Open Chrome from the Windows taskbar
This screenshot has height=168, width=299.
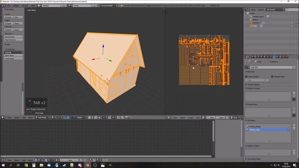[26, 165]
